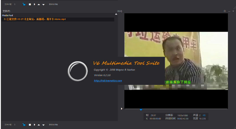Viewport: 236px width, 129px height.
Task: Click the resize grip at the window's lower corner
Action: point(235,128)
